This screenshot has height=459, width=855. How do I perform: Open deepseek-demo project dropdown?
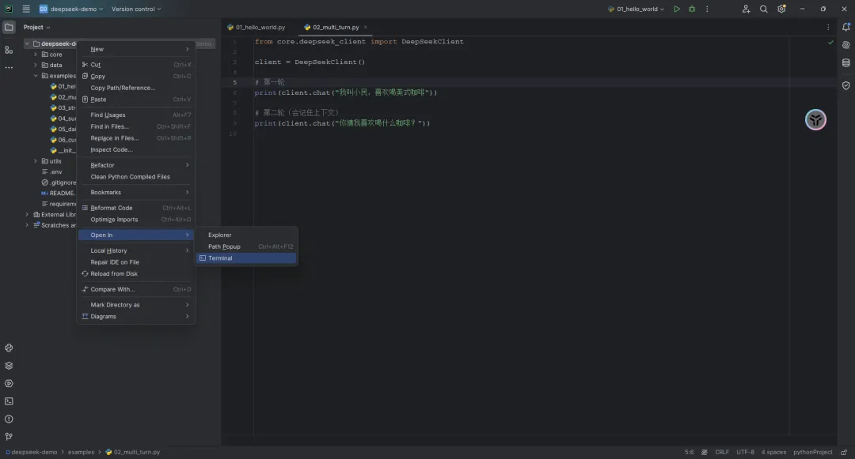coord(71,9)
